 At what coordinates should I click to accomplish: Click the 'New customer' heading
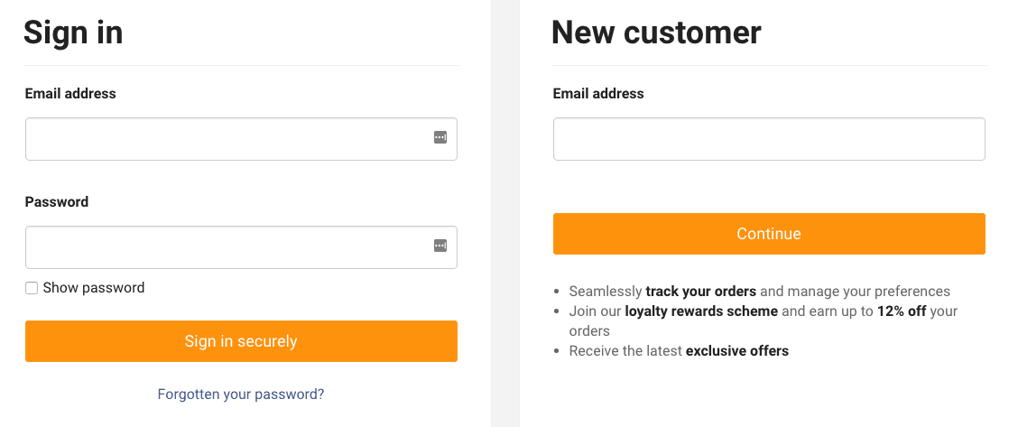pyautogui.click(x=656, y=32)
